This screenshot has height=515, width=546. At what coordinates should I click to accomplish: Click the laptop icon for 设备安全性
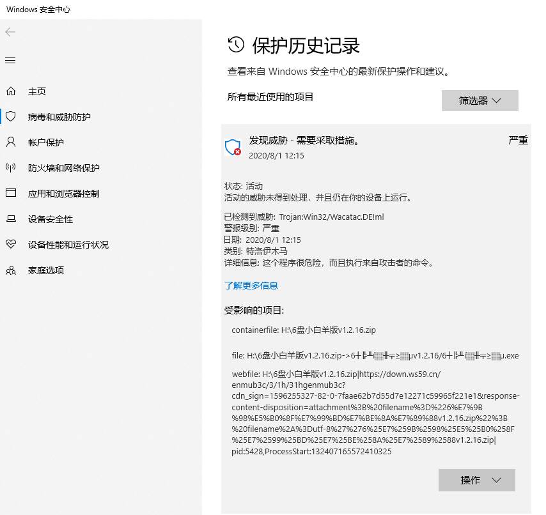tap(11, 219)
